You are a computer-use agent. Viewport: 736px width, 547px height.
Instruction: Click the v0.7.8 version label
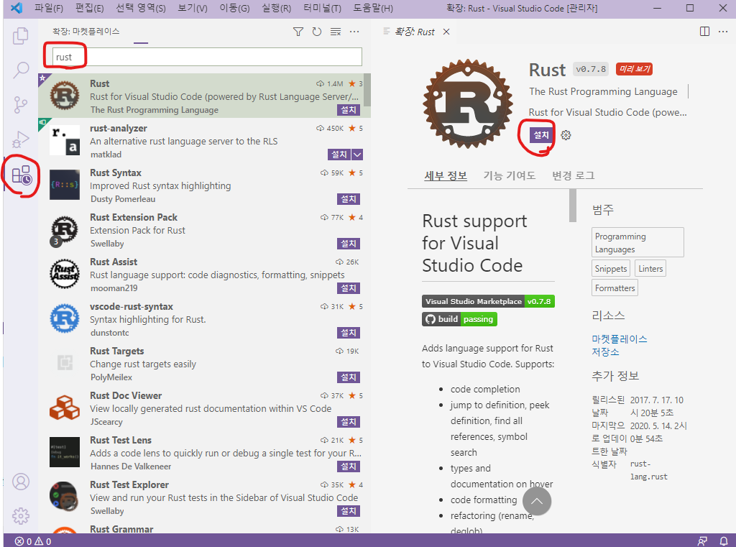click(591, 69)
